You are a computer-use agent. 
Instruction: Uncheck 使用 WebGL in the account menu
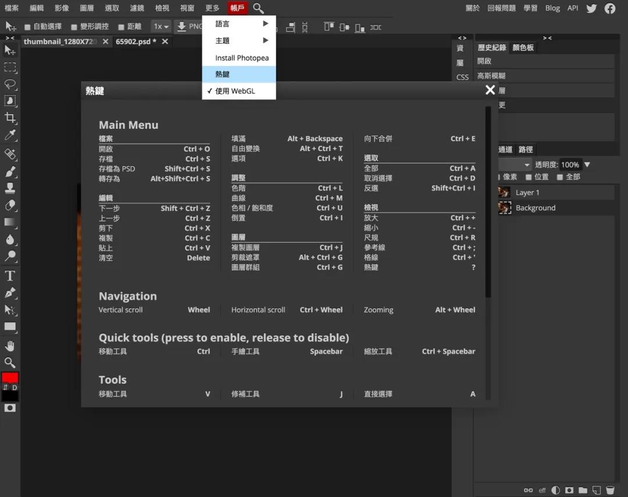point(235,91)
